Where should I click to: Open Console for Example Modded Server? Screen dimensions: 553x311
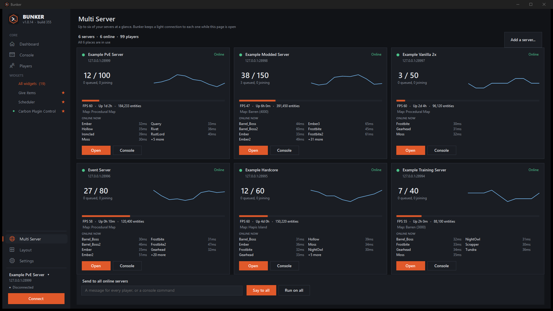(x=284, y=150)
